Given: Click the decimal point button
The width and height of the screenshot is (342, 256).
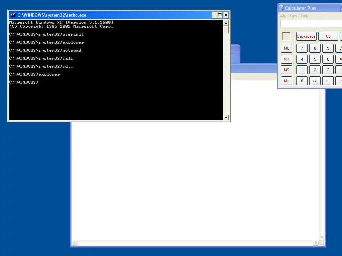Looking at the screenshot, I should (328, 81).
